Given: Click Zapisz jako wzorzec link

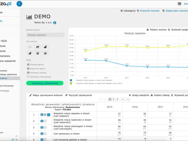Looking at the screenshot, I should click(x=177, y=11).
